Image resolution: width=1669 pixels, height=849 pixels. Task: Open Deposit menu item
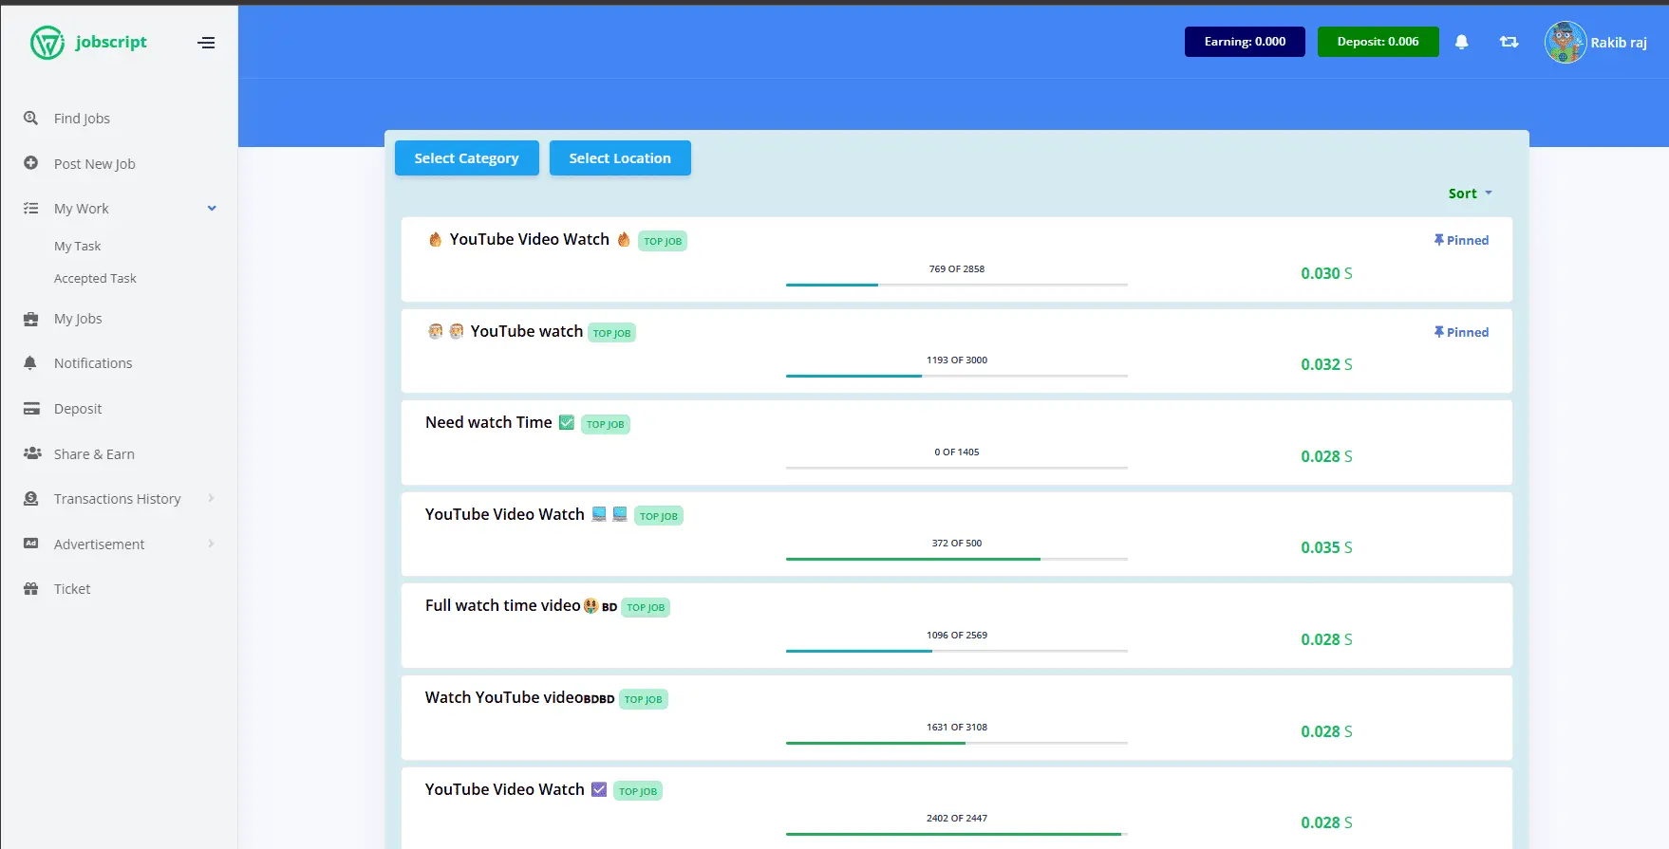pyautogui.click(x=78, y=409)
